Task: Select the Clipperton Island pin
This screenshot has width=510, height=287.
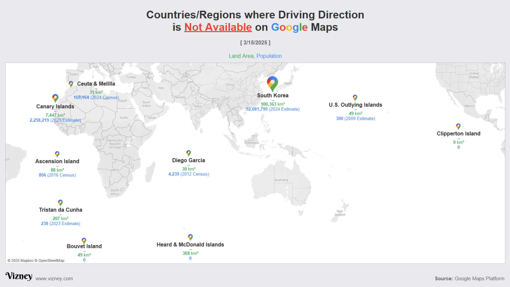Action: point(458,126)
